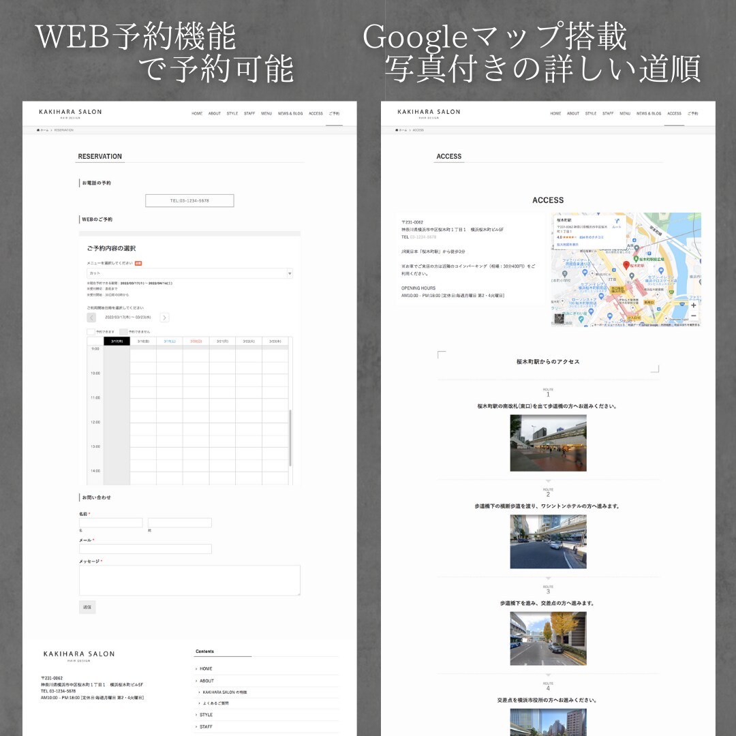Open MENU in the reservation page navigation

[266, 114]
